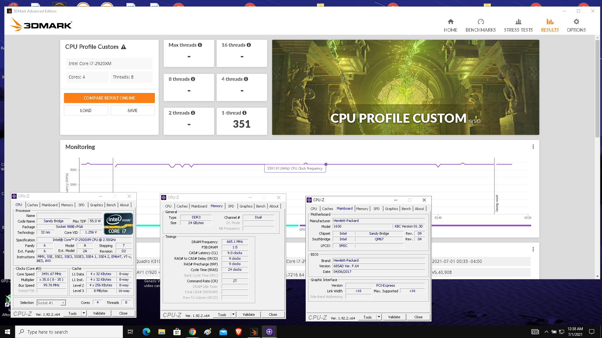Open Caches tab in leftmost CPU-Z window

33,205
